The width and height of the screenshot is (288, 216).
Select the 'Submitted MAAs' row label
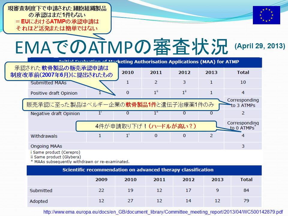coord(49,83)
